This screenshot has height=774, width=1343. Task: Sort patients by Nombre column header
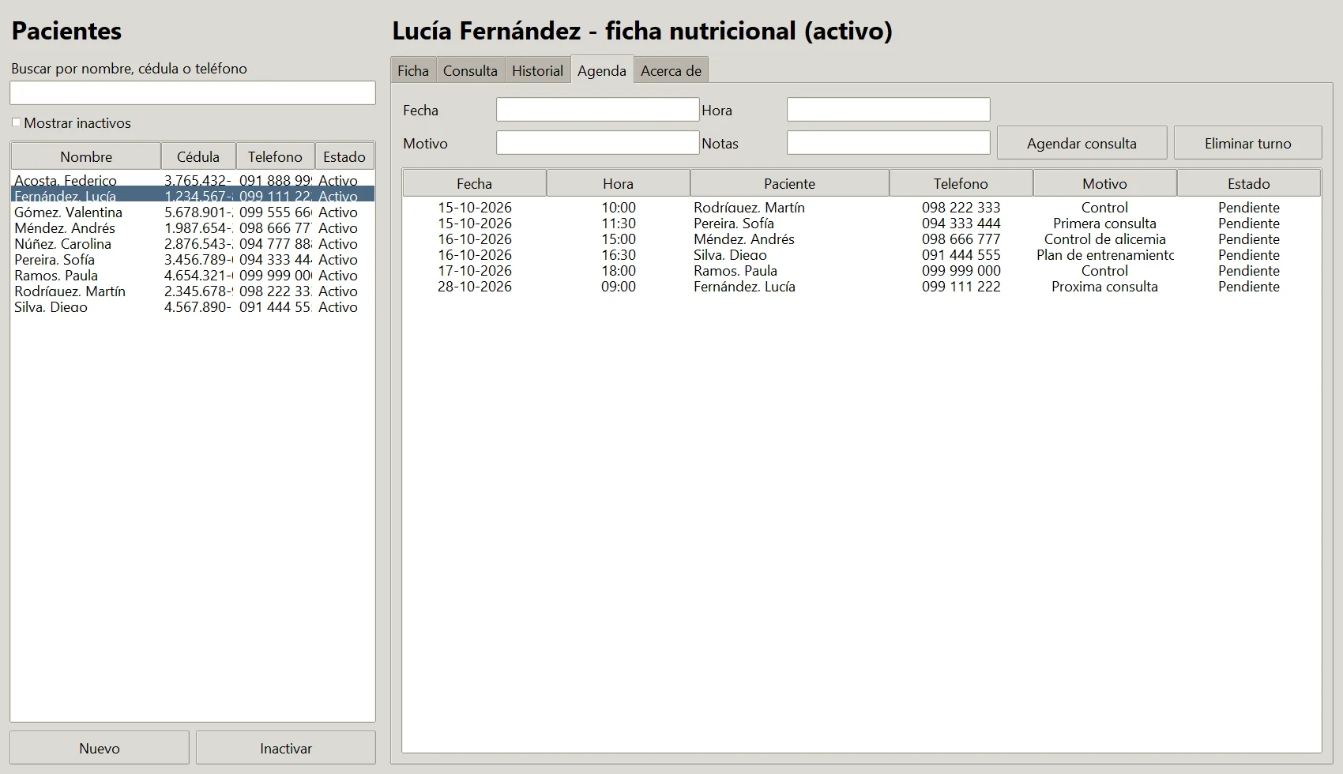point(86,156)
